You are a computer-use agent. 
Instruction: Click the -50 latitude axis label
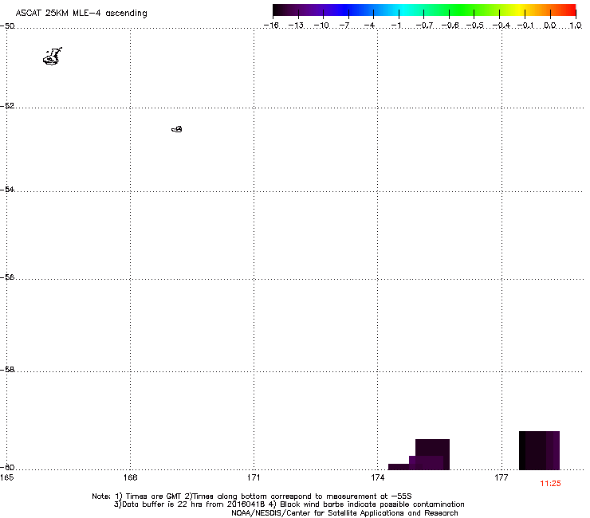point(7,26)
